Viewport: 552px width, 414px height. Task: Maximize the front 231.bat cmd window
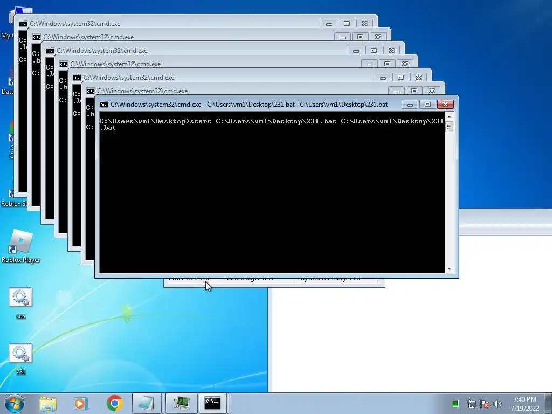point(427,104)
